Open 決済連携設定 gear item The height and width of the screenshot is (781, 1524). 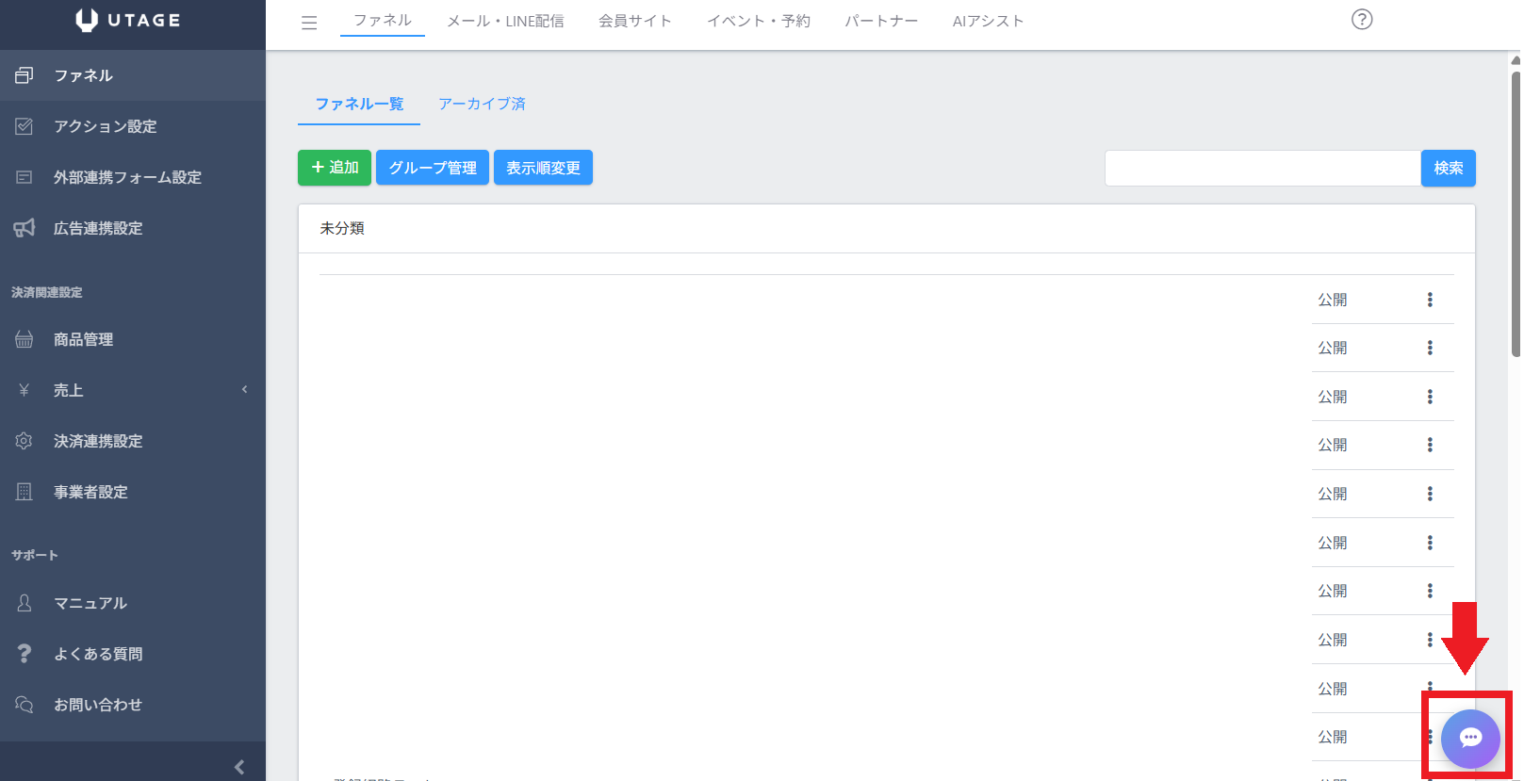click(98, 441)
